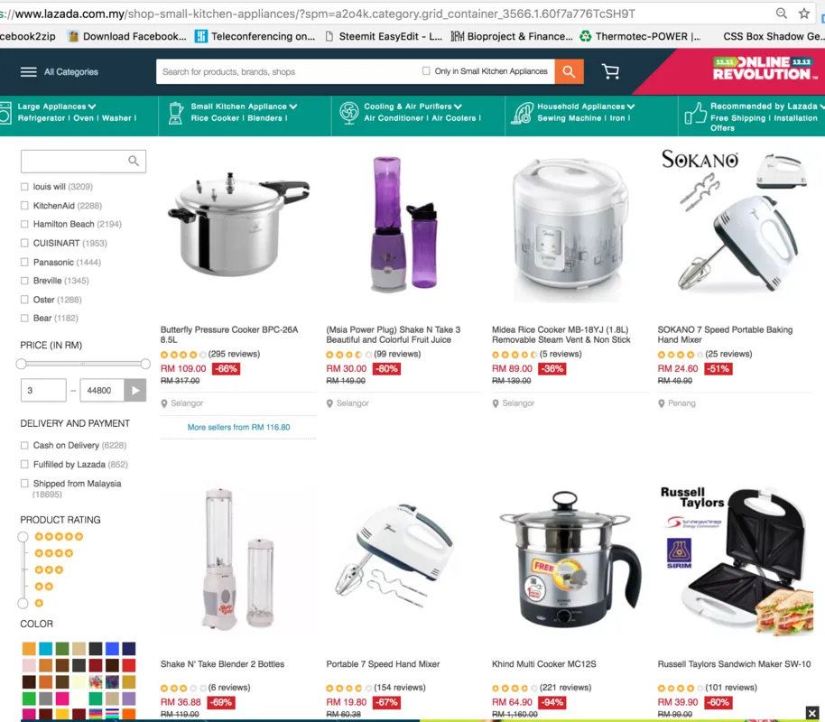Enable Only in Small Kitchen Appliances checkbox
The image size is (825, 722).
pyautogui.click(x=426, y=71)
